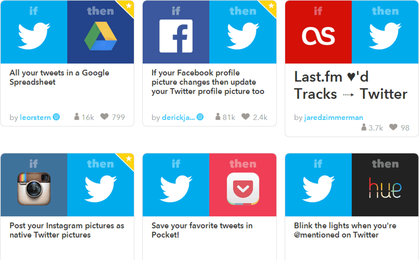The height and width of the screenshot is (260, 419).
Task: Click the Facebook logo icon
Action: coord(176,36)
